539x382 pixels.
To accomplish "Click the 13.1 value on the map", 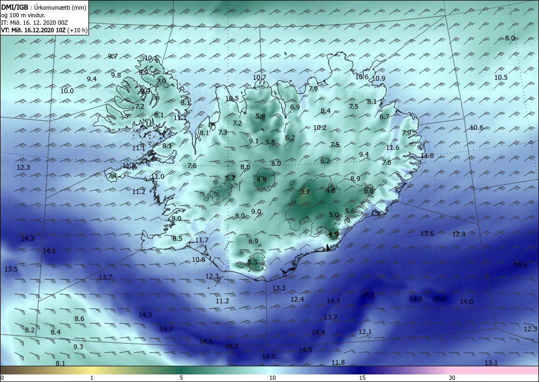I will click(491, 363).
